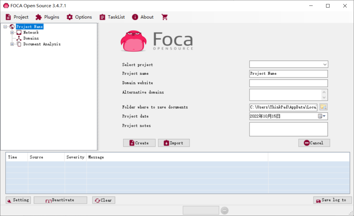Click the Source column header
The image size is (354, 216).
pos(46,157)
